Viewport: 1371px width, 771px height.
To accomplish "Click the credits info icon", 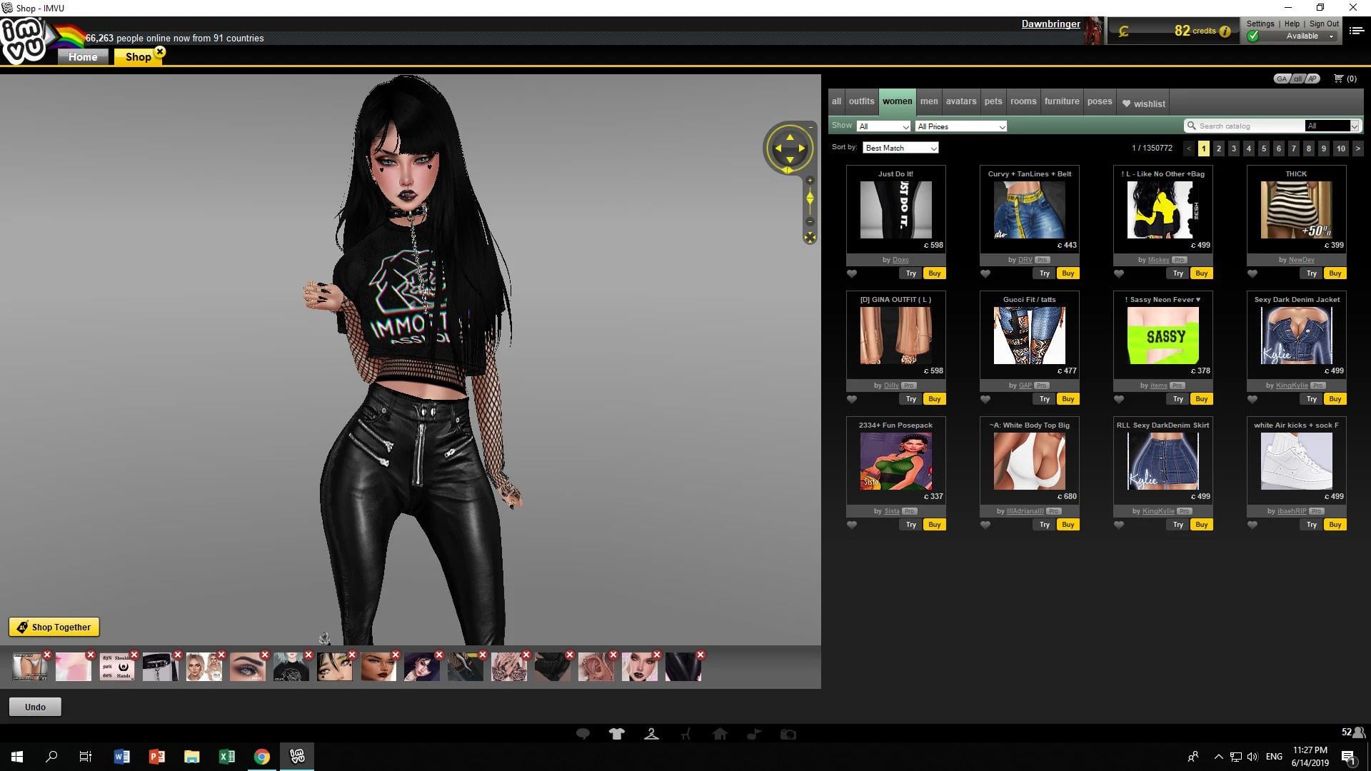I will tap(1225, 31).
